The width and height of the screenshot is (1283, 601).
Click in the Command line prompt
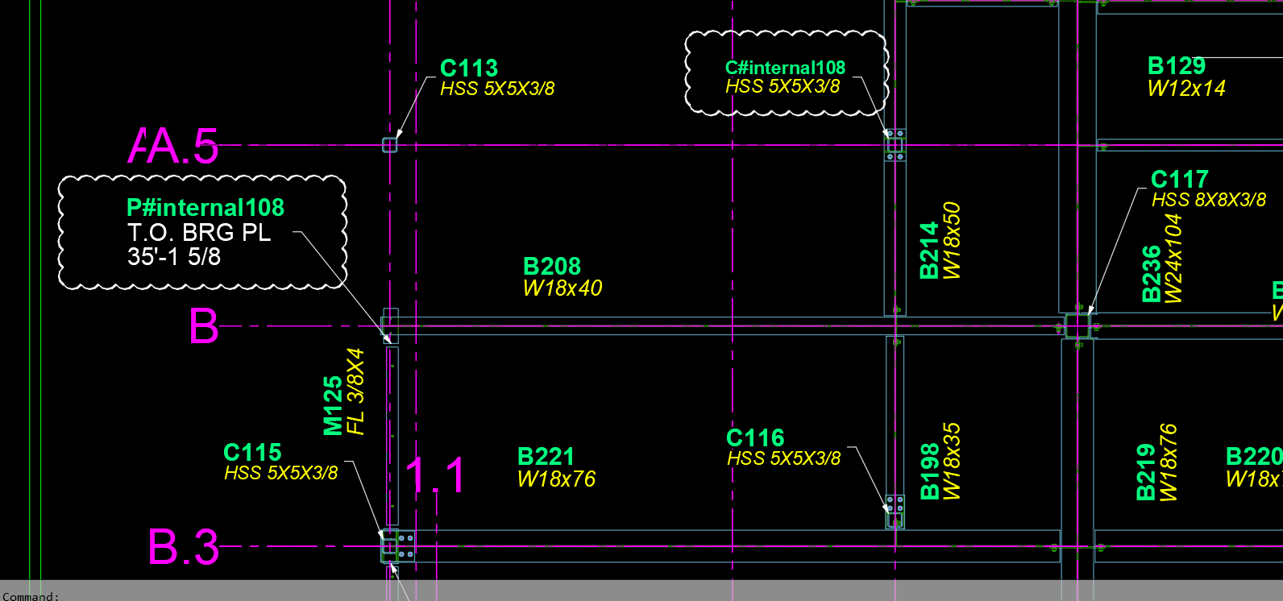[x=641, y=595]
